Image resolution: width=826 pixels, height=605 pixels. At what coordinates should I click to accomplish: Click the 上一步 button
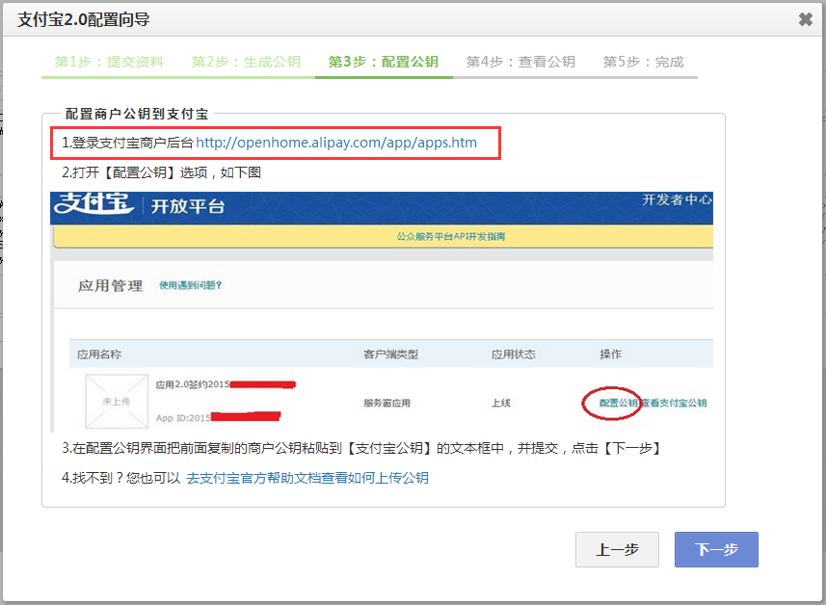click(617, 549)
